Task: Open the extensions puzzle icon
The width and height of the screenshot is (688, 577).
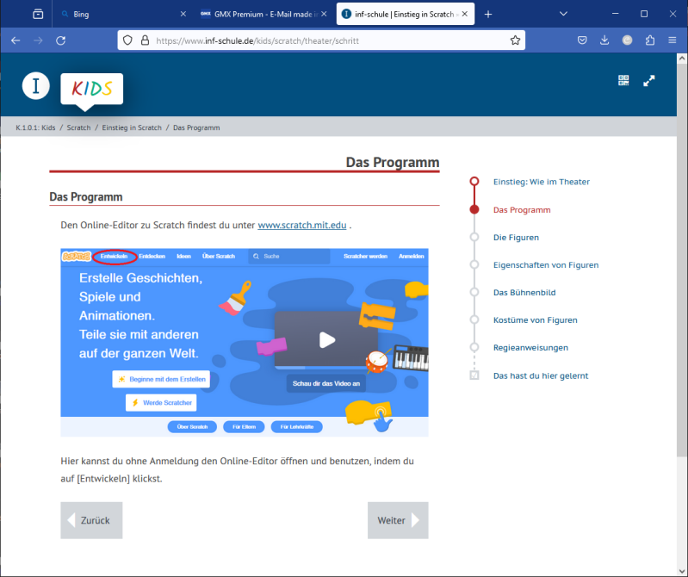Action: (650, 40)
